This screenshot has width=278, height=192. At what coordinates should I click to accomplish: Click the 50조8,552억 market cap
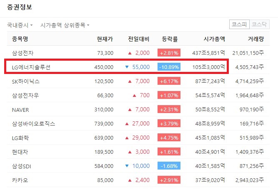point(210,109)
